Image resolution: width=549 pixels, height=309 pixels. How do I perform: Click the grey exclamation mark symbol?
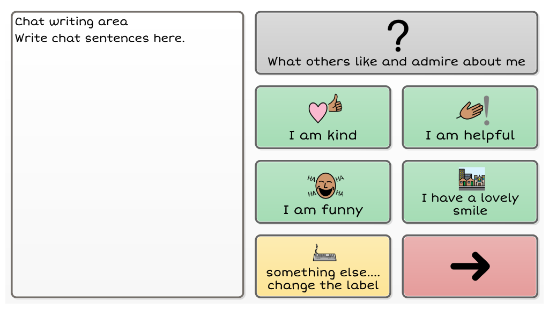pos(487,109)
